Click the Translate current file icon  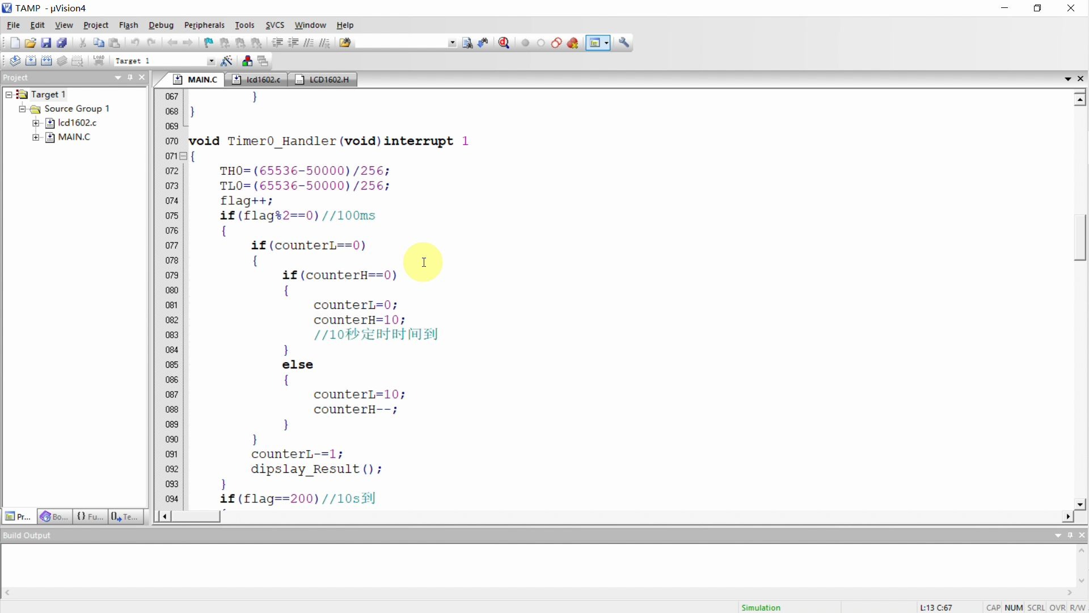click(x=15, y=61)
